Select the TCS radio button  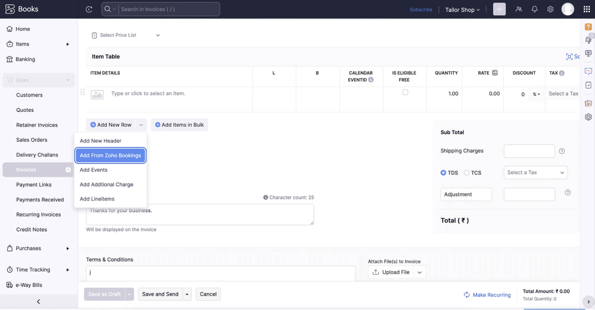coord(467,173)
